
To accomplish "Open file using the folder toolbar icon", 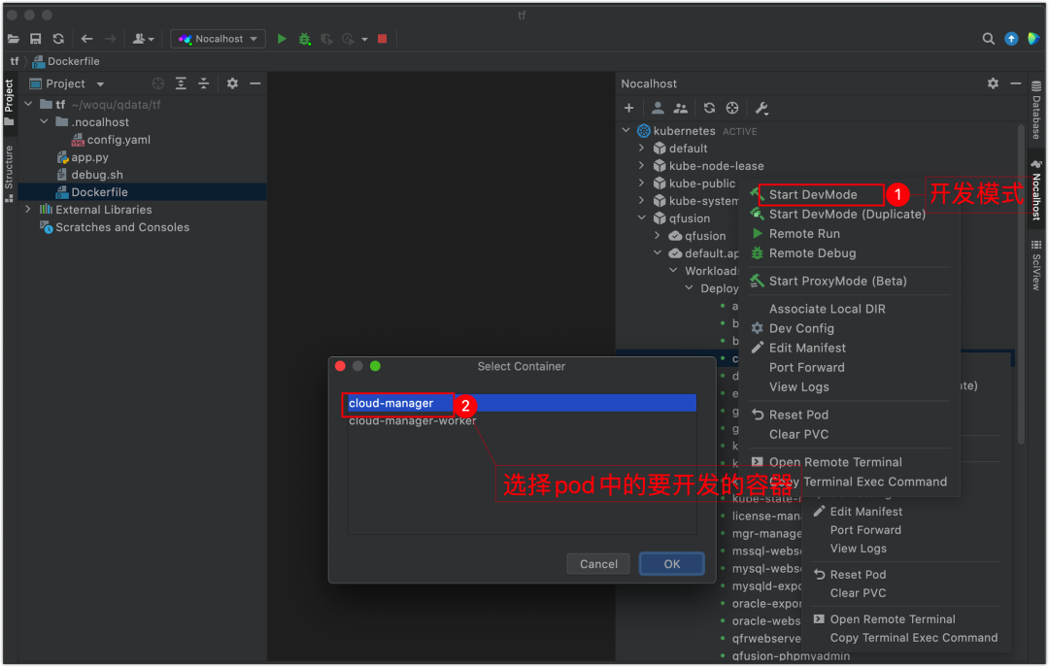I will (x=14, y=39).
